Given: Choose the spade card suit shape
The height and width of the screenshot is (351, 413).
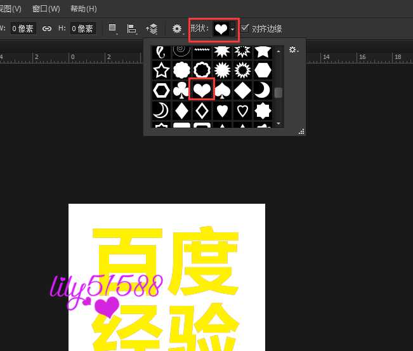Looking at the screenshot, I should pyautogui.click(x=222, y=90).
